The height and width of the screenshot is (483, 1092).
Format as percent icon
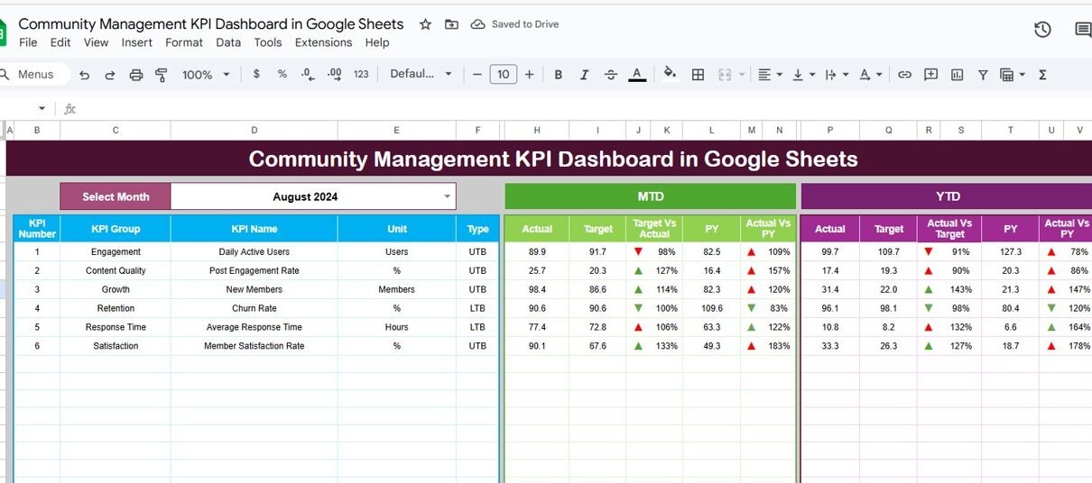click(x=282, y=74)
